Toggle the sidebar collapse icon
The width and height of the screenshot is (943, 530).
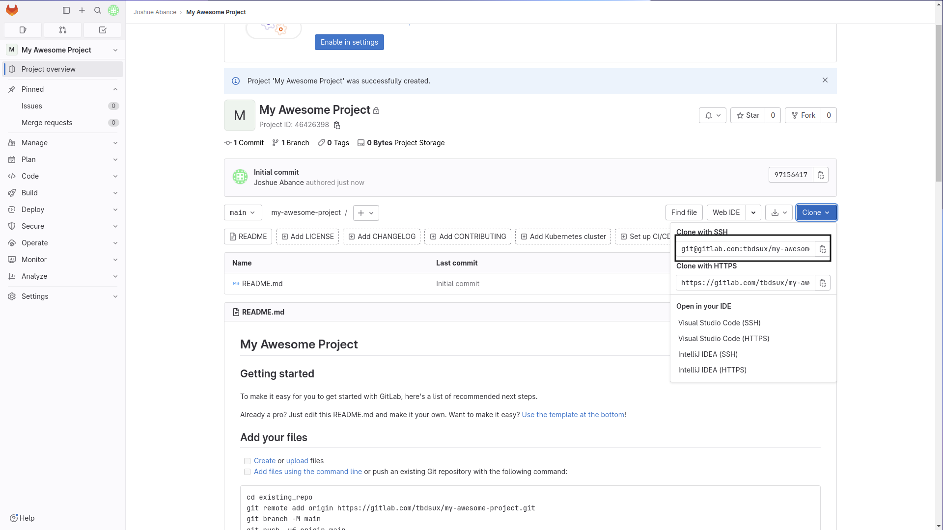point(66,10)
